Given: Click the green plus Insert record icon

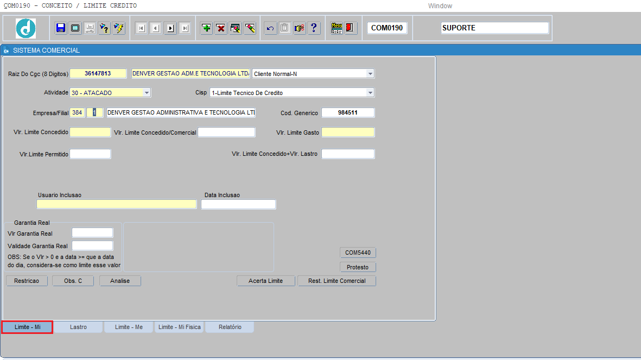Looking at the screenshot, I should 206,28.
